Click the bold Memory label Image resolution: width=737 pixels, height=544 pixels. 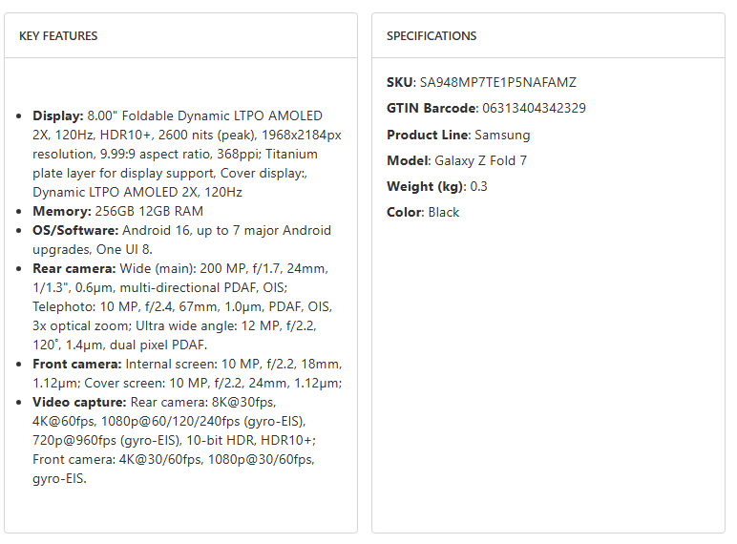pos(61,211)
